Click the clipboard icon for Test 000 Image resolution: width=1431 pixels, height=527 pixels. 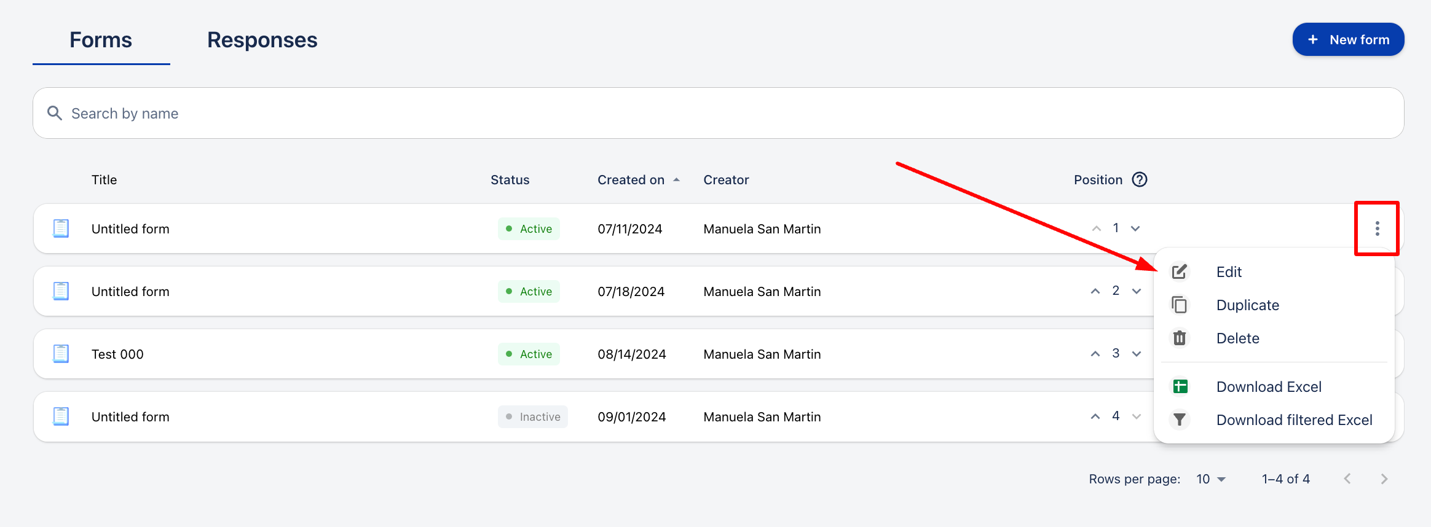tap(61, 354)
